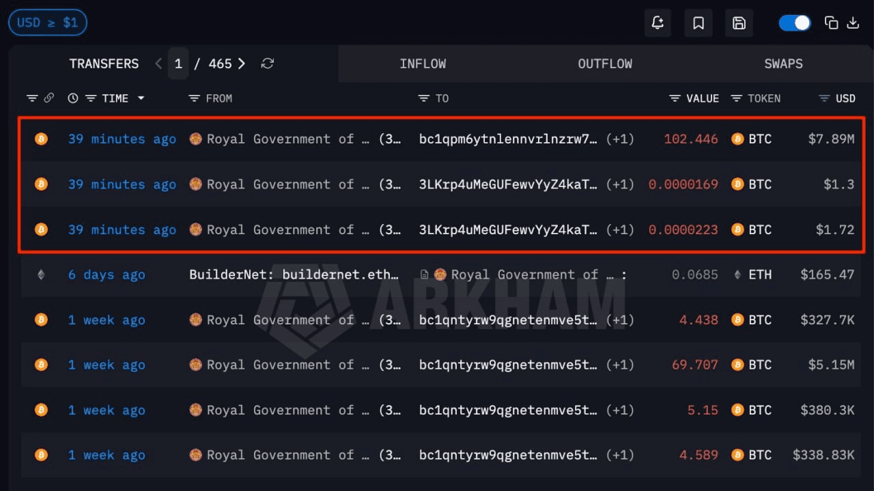The width and height of the screenshot is (874, 491).
Task: Go to previous transfers page
Action: pyautogui.click(x=158, y=64)
